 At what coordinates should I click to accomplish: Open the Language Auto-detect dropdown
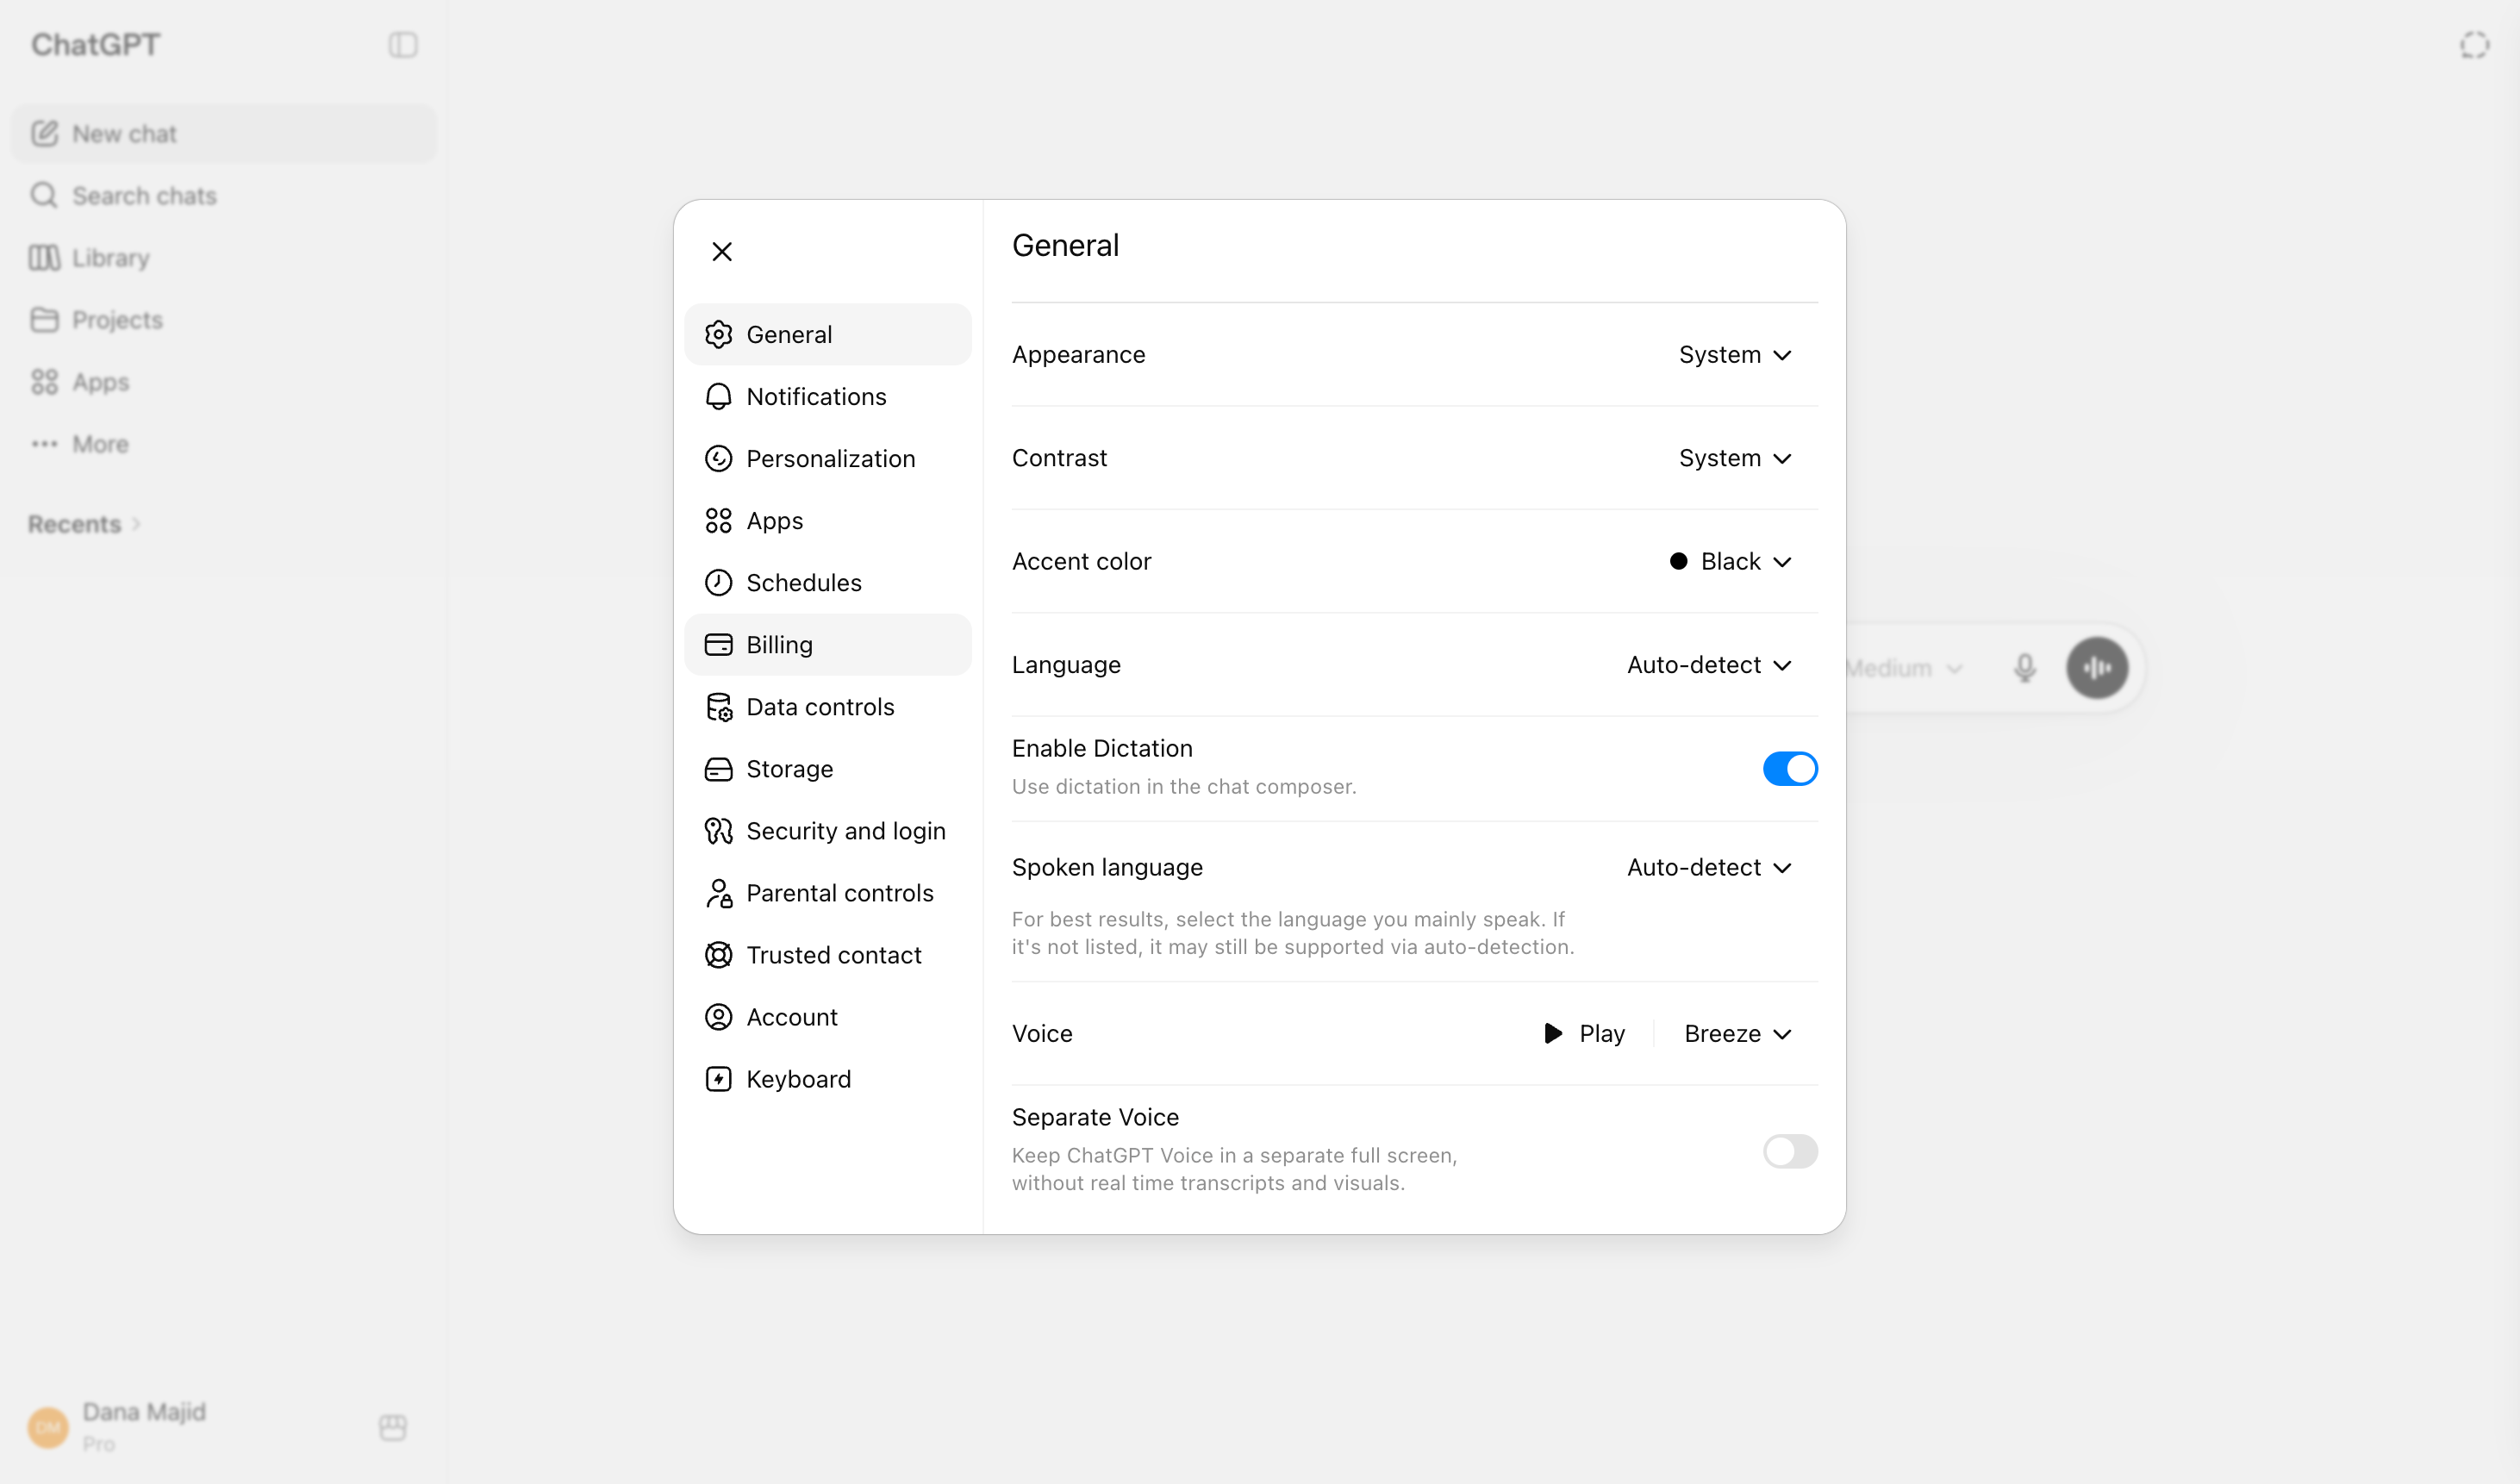click(x=1709, y=665)
